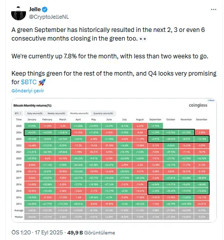Click the 49,9 B Görüntüleme view count

pos(91,233)
